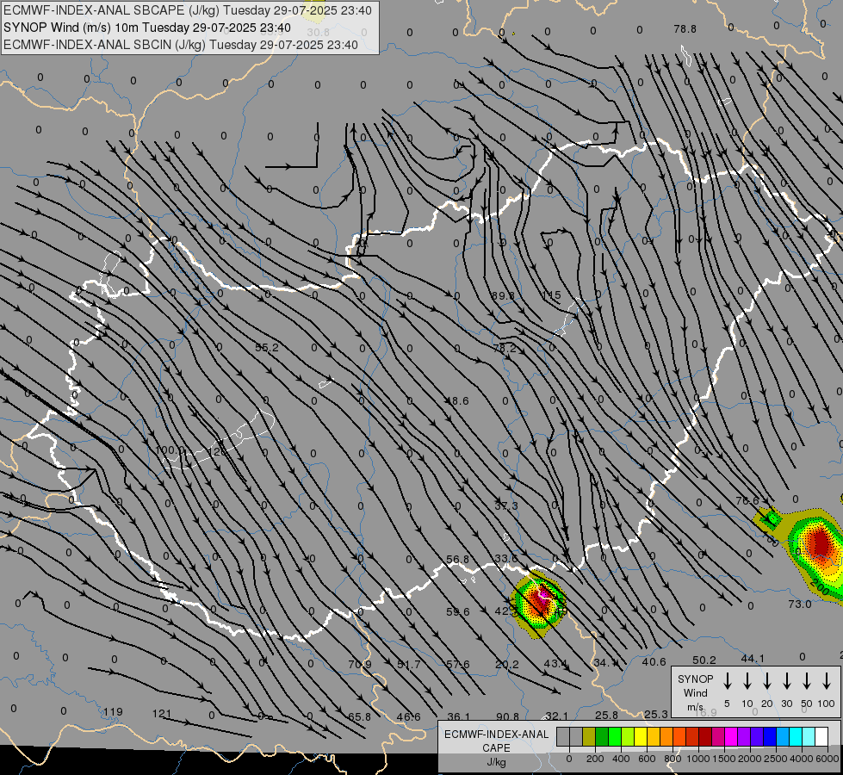
Task: Click the map value '78.8' near the top
Action: pyautogui.click(x=685, y=29)
